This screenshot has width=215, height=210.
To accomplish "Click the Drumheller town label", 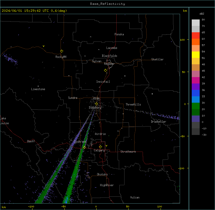I will point(159,122).
